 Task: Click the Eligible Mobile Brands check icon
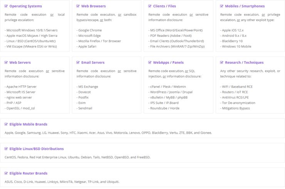6,124
